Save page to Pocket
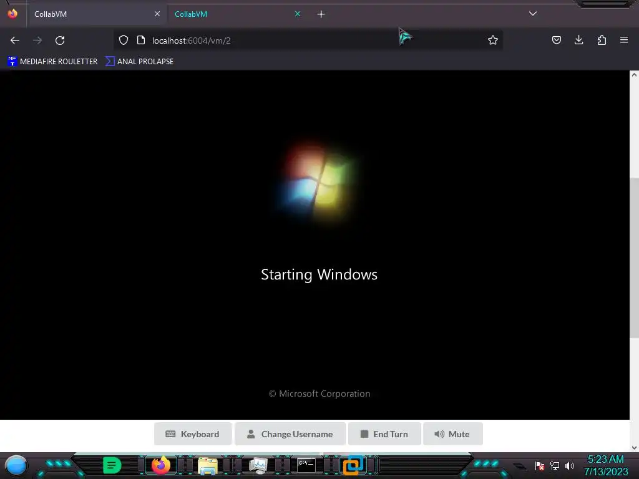Screen dimensions: 639x479 [556, 40]
